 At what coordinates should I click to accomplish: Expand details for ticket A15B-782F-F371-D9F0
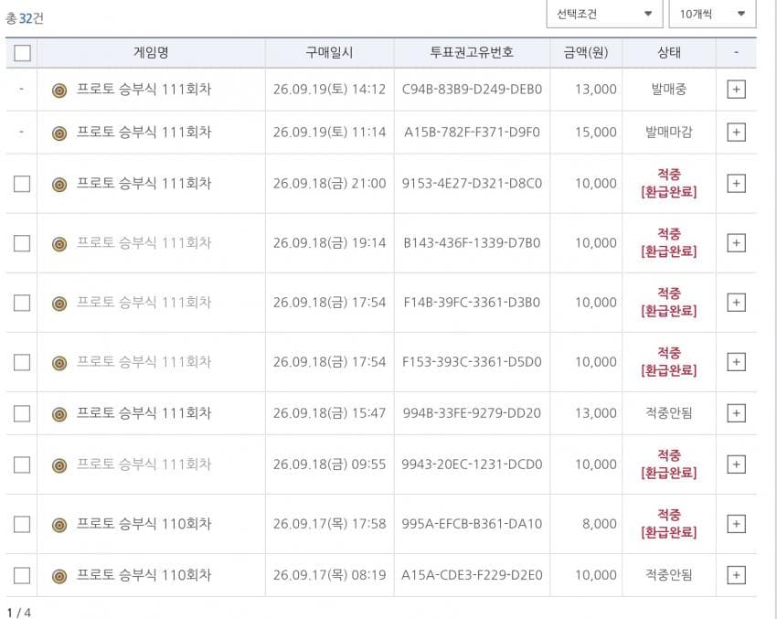tap(736, 133)
